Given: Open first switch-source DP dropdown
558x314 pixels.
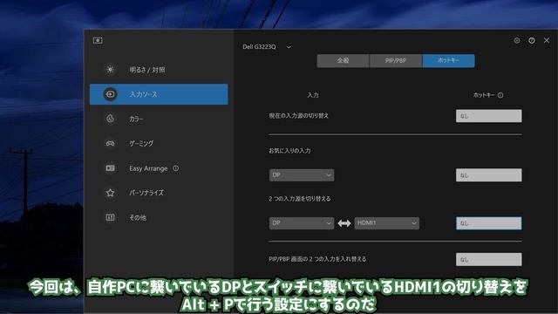Looking at the screenshot, I should [302, 223].
